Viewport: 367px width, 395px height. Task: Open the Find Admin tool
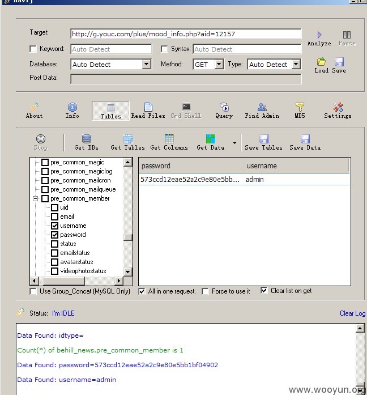click(262, 111)
